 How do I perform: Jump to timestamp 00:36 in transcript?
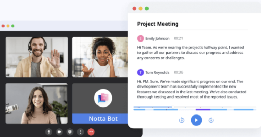pos(178,72)
